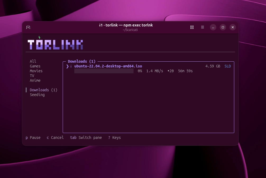Click the download arrow icon beside ubuntu iso

(71, 66)
